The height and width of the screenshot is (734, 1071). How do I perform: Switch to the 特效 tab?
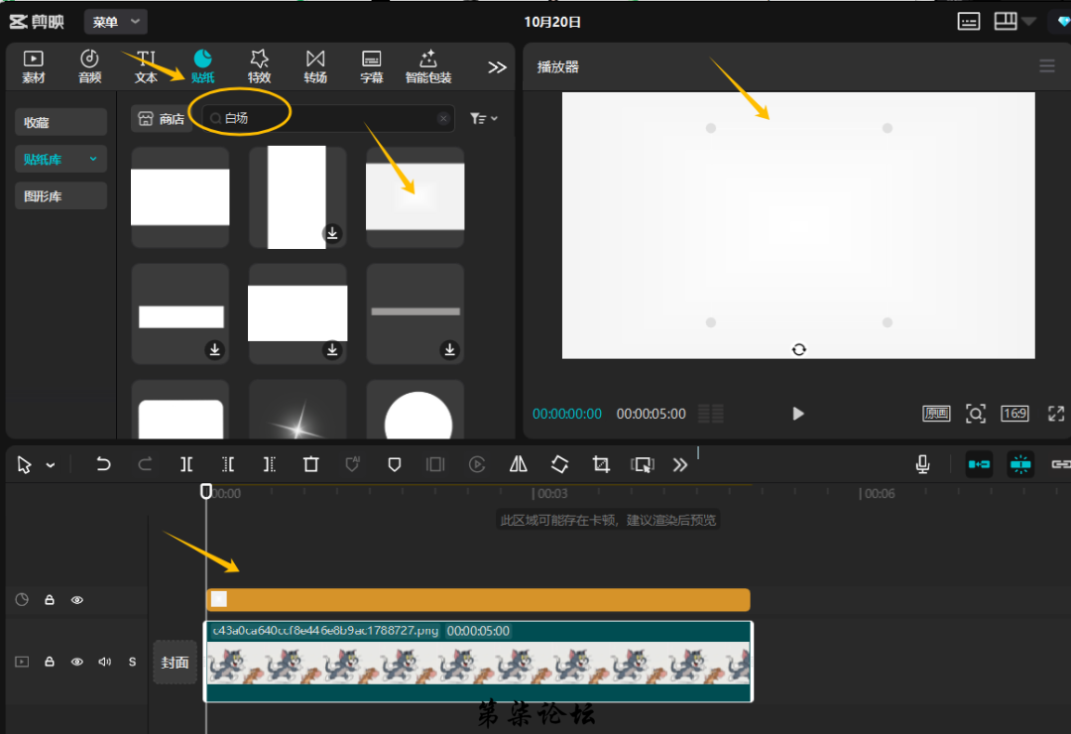coord(259,65)
